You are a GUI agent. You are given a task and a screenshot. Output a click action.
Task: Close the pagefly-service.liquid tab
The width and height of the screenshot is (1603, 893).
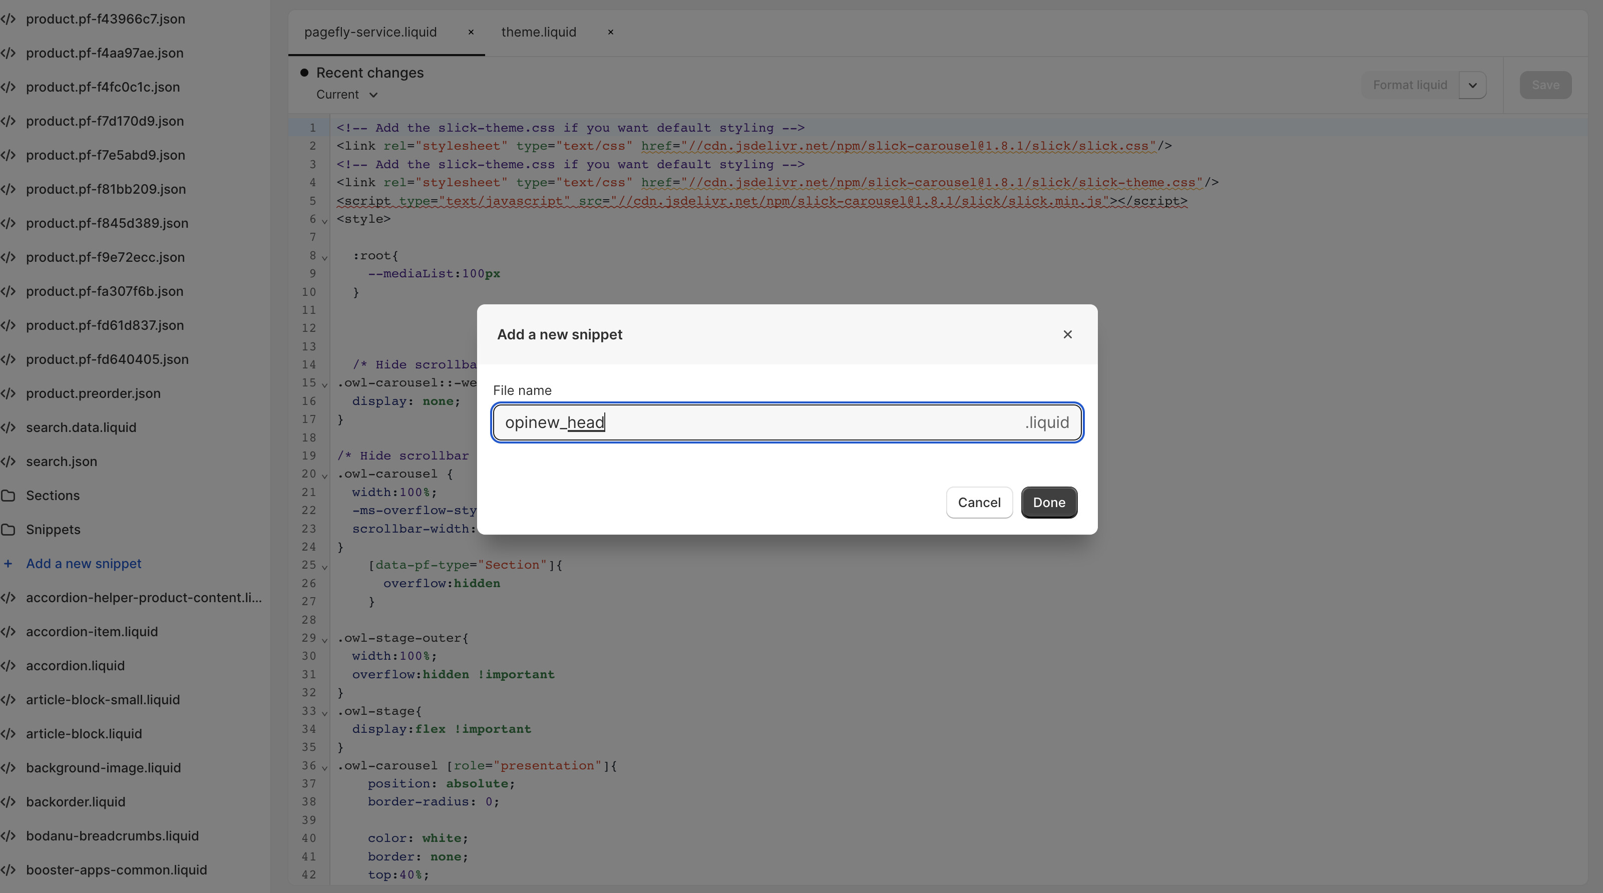[x=471, y=32]
